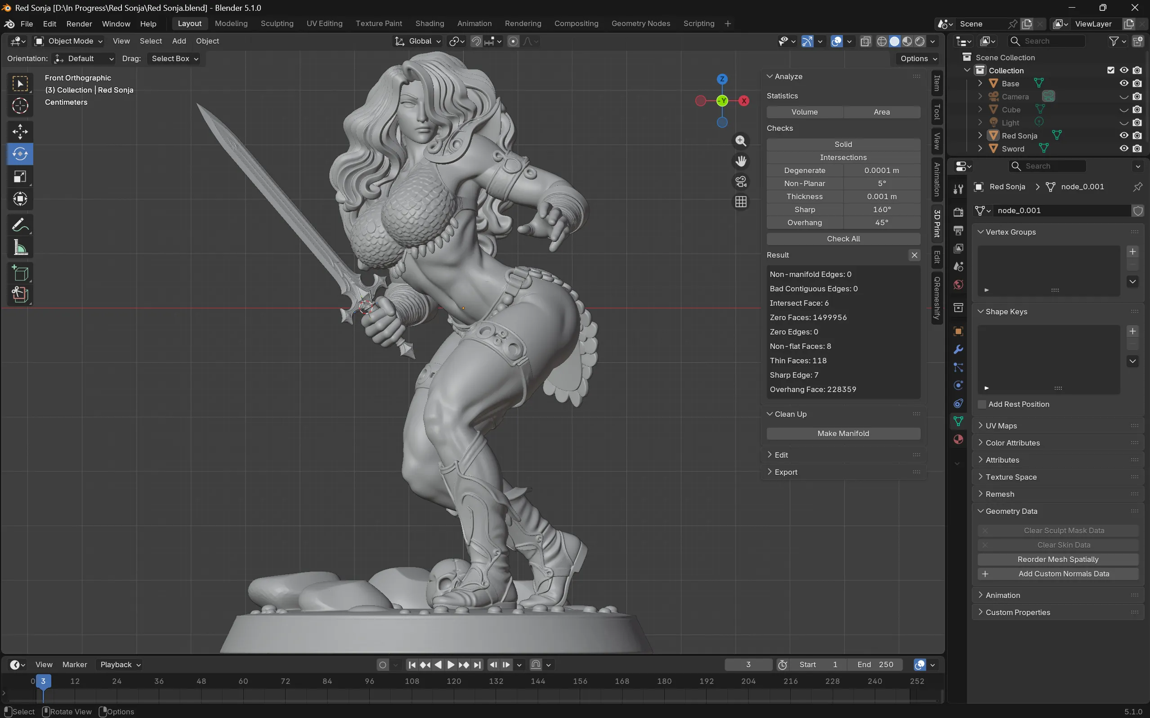Switch to the UV Editing workspace tab
Viewport: 1150px width, 718px height.
coord(324,24)
